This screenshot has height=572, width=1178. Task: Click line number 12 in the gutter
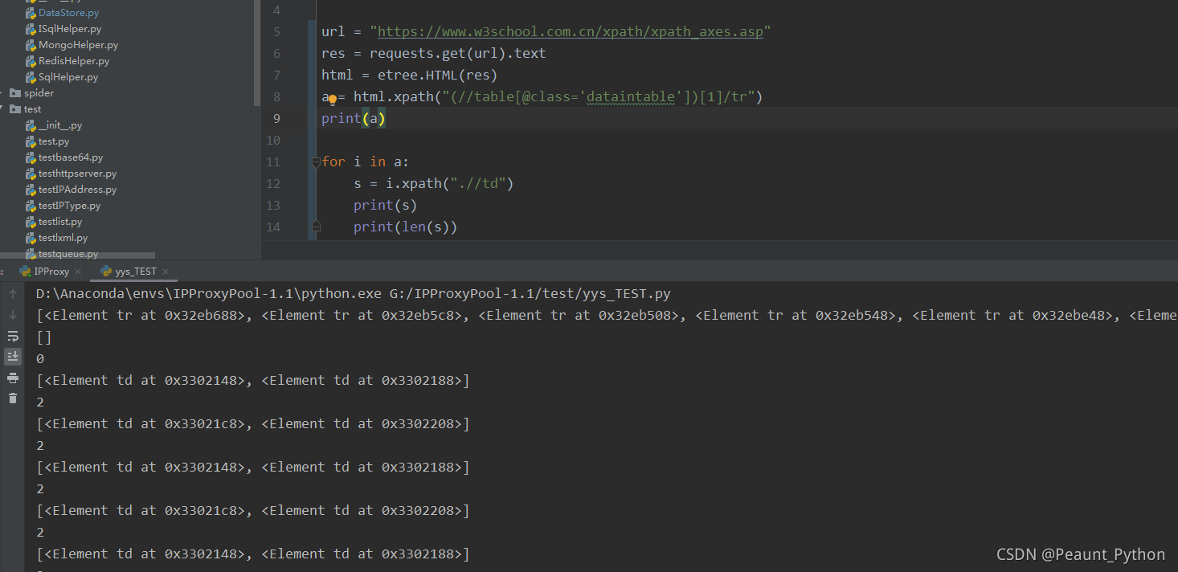(x=273, y=183)
